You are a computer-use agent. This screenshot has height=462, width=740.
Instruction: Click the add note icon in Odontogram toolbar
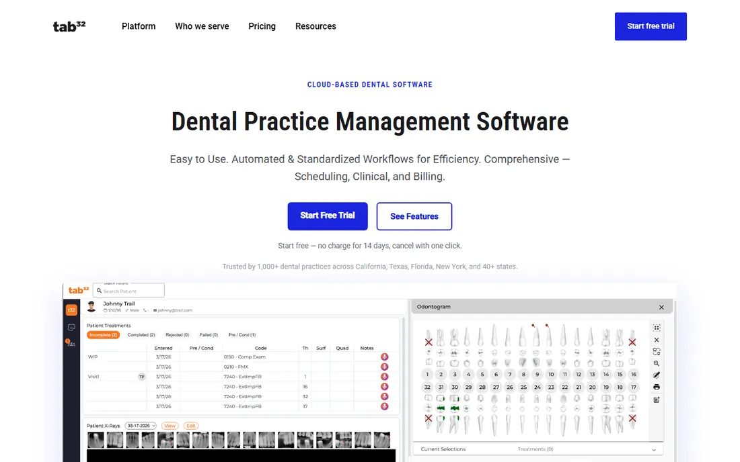657,400
